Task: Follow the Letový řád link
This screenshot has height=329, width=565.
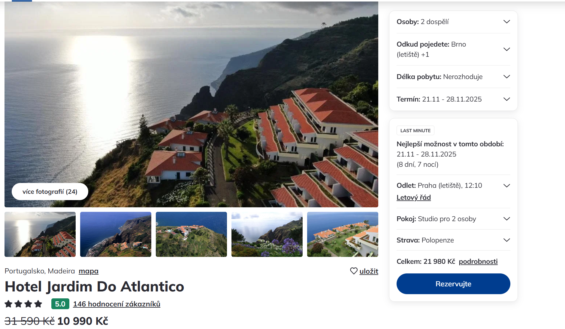Action: (413, 197)
